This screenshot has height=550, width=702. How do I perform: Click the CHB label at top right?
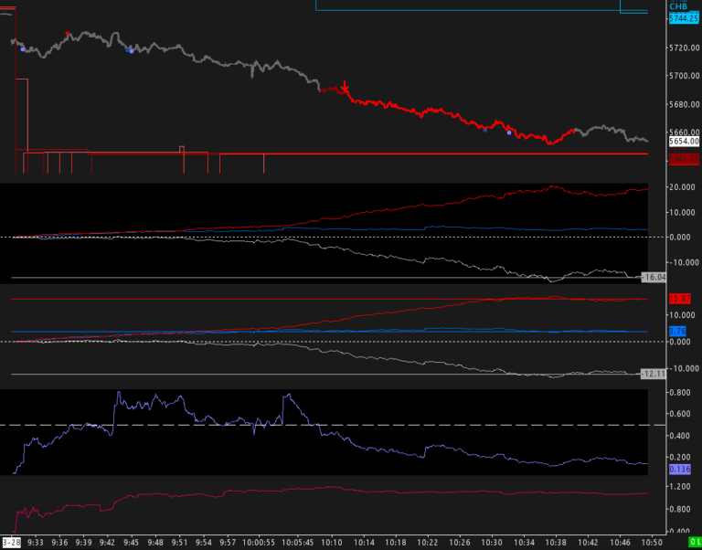point(678,6)
